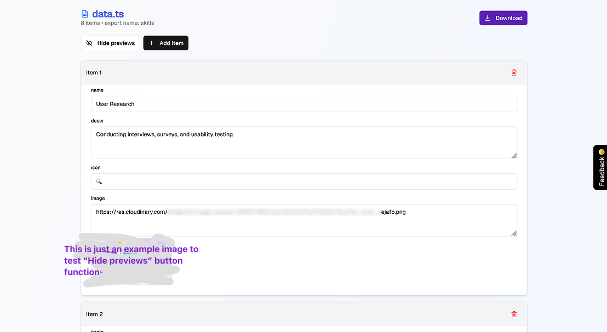This screenshot has height=332, width=607.
Task: Toggle the Hide previews option
Action: pos(110,43)
